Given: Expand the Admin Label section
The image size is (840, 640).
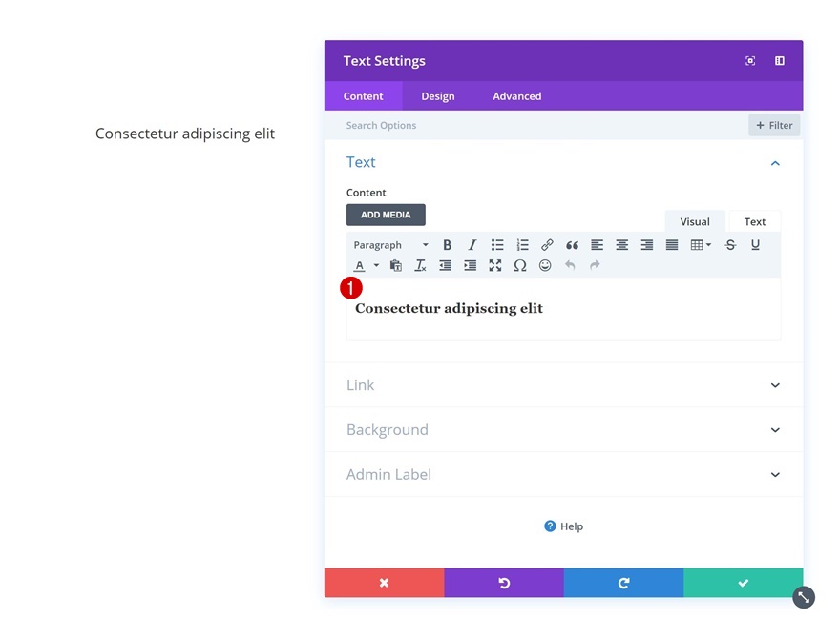Looking at the screenshot, I should click(563, 475).
